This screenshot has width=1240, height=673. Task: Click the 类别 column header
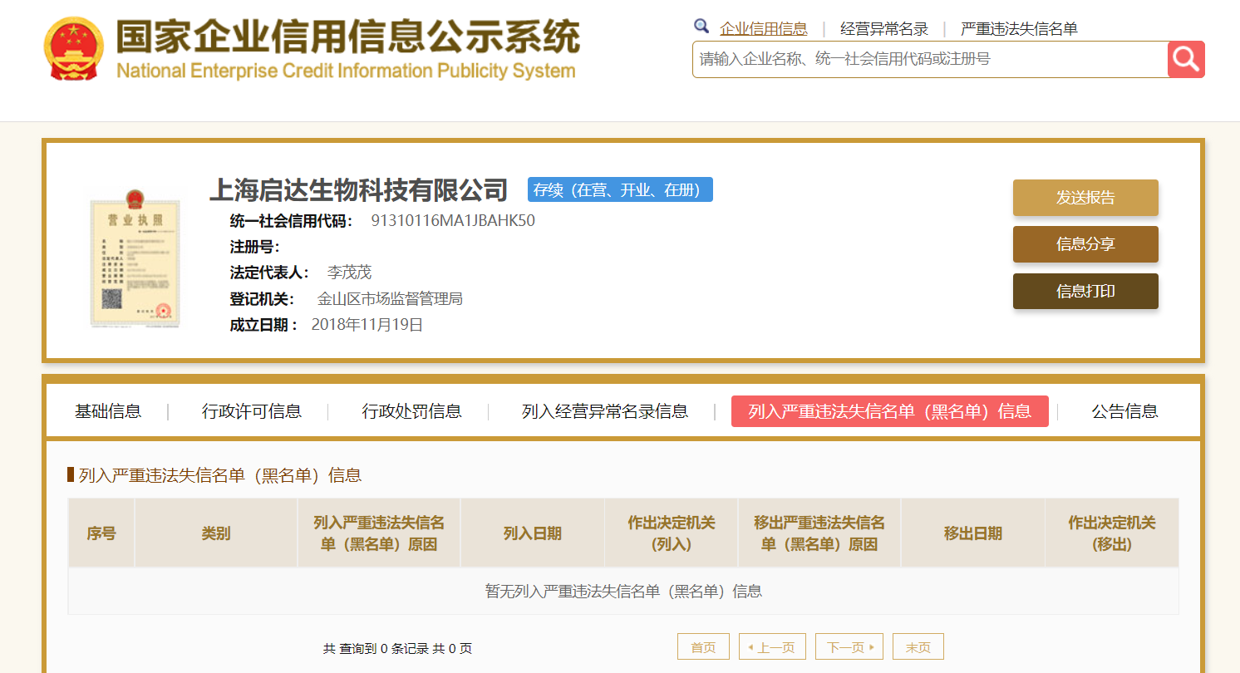click(x=216, y=533)
